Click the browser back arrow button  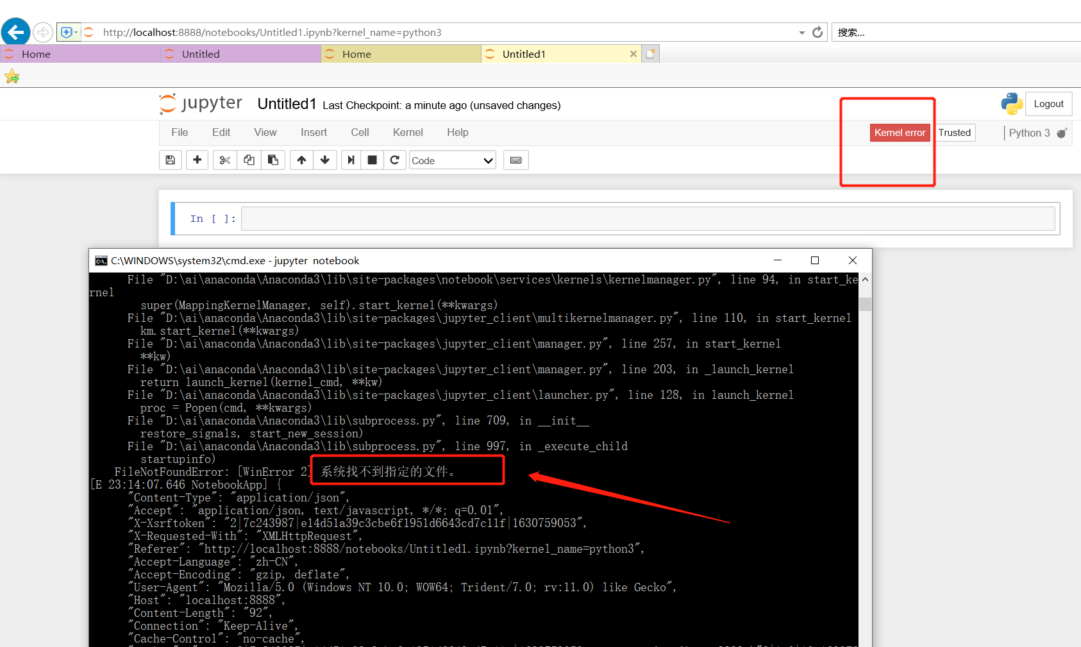[16, 31]
